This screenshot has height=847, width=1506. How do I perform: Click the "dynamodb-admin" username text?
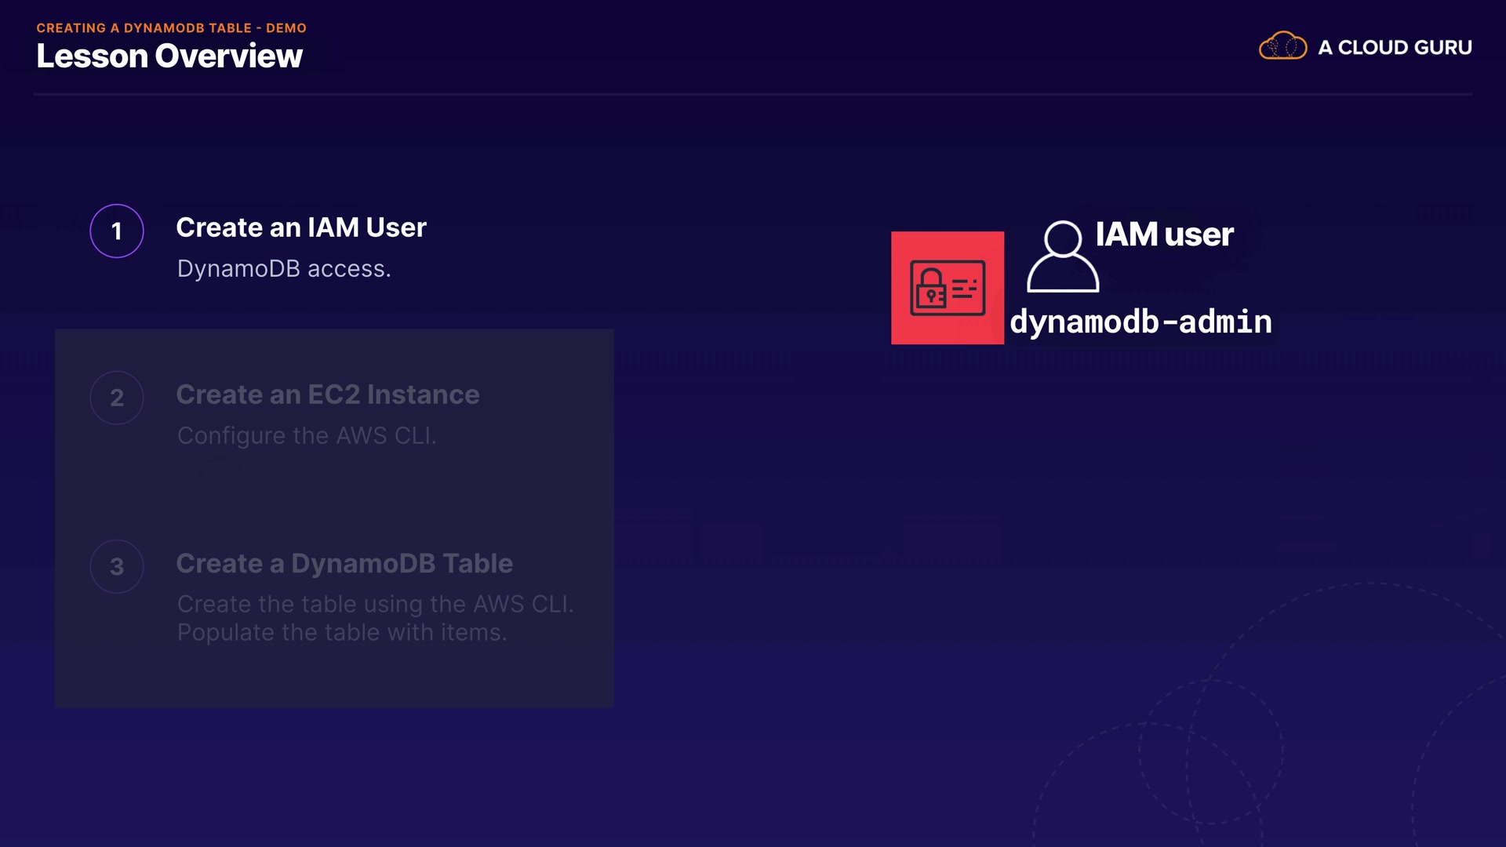tap(1140, 322)
